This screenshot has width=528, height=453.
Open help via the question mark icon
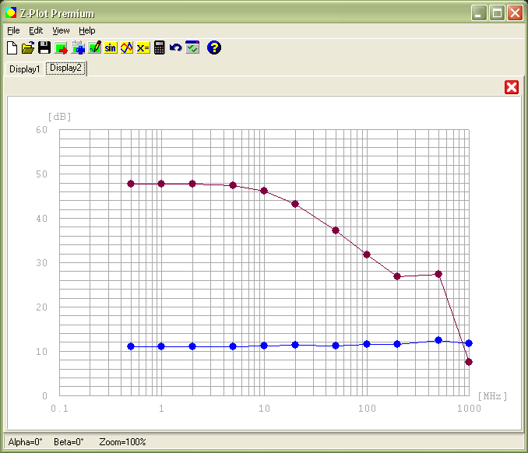214,48
